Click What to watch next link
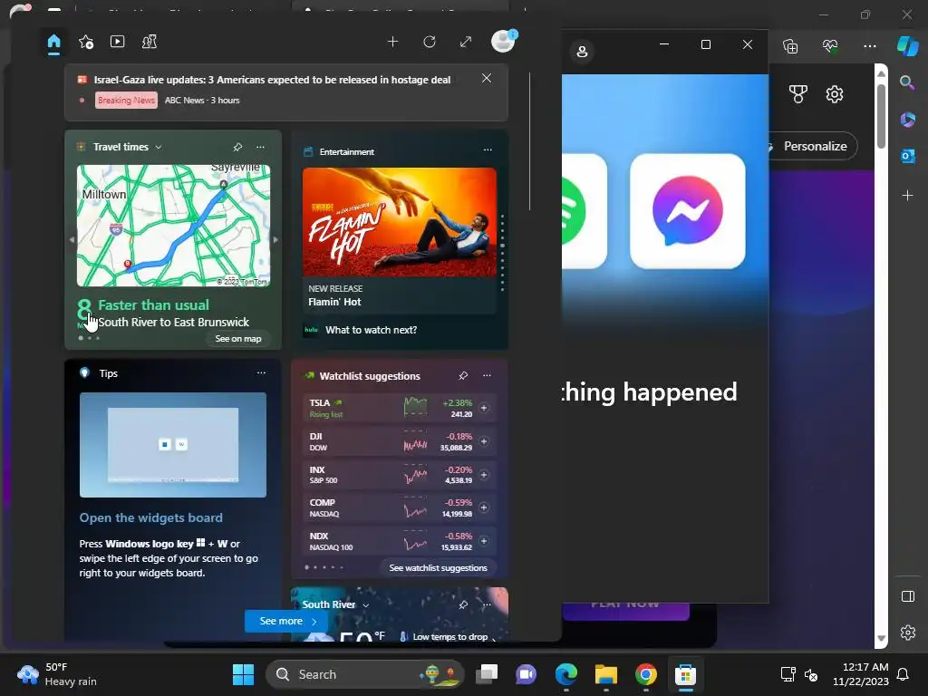This screenshot has height=696, width=928. [371, 330]
